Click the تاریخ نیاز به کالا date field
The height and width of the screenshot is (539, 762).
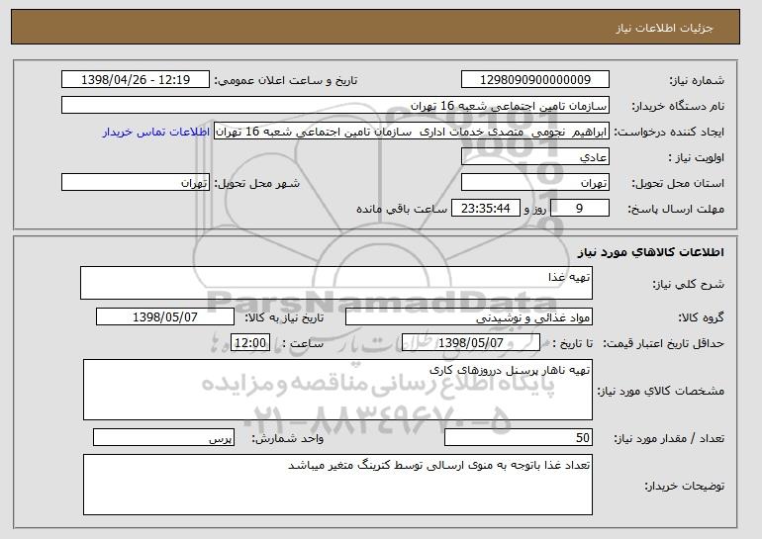tap(165, 317)
